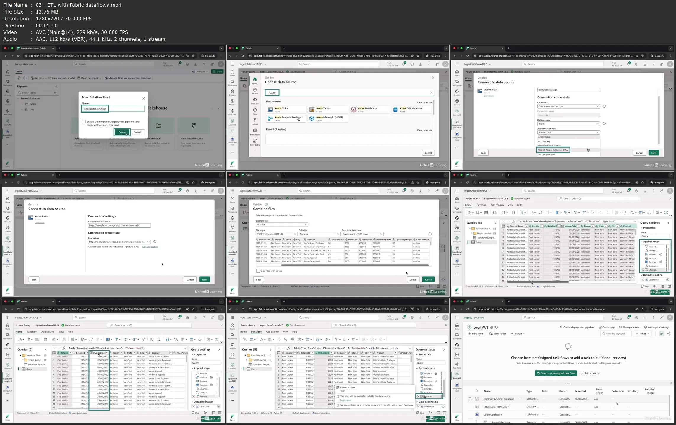Open Workspaces in LoonyWS workspace frame sidebar
This screenshot has width=676, height=425.
click(x=457, y=336)
